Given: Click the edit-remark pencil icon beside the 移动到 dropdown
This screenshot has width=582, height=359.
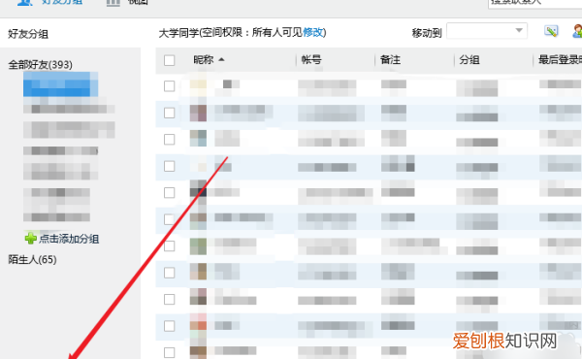Looking at the screenshot, I should (551, 32).
